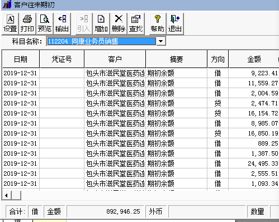Add a new record with 增加
The image size is (279, 222).
tap(101, 24)
